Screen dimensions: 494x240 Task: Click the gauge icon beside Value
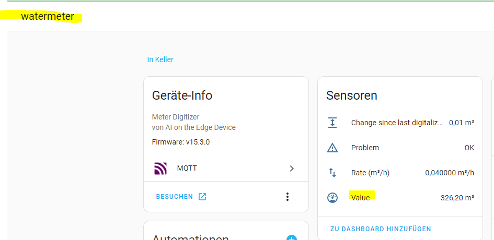pyautogui.click(x=332, y=198)
